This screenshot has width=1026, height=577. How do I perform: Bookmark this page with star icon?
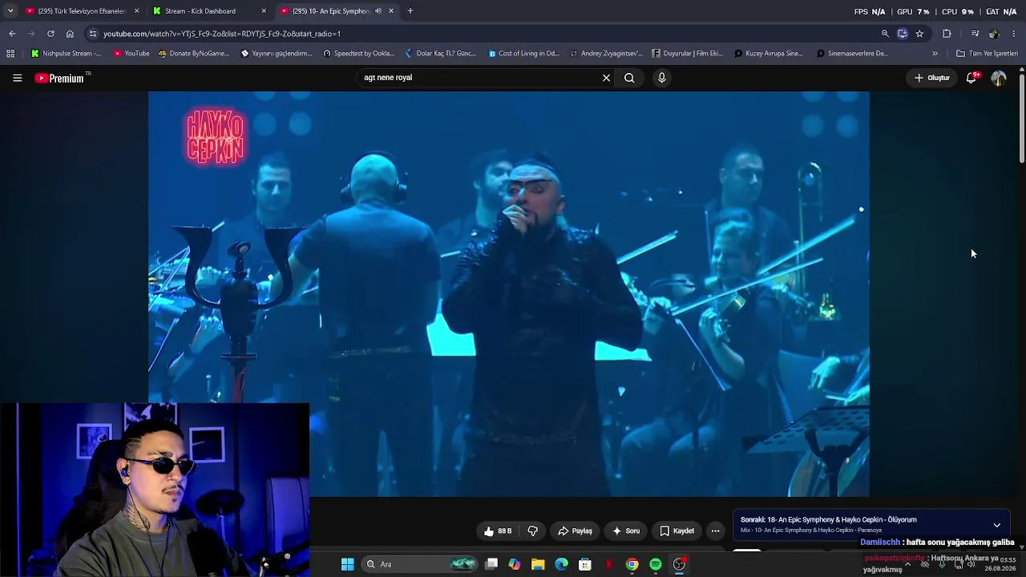point(919,34)
